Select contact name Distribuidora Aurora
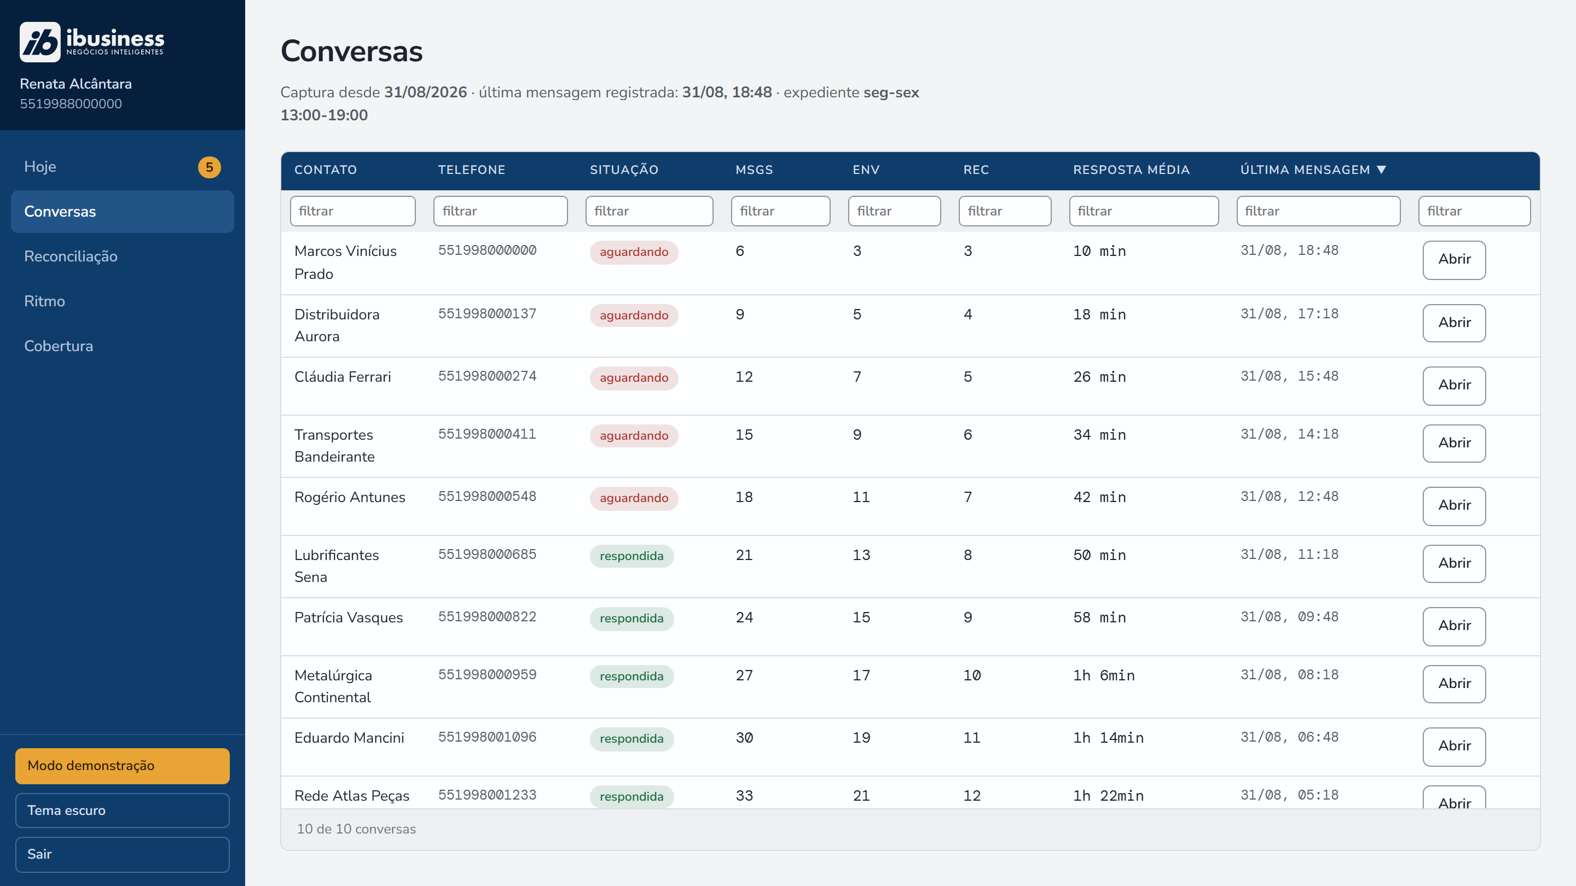Screen dimensions: 1576x886 tap(337, 325)
